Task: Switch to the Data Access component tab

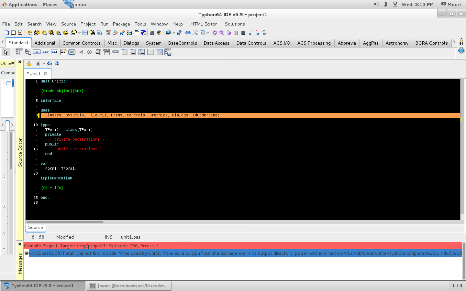Action: [216, 43]
